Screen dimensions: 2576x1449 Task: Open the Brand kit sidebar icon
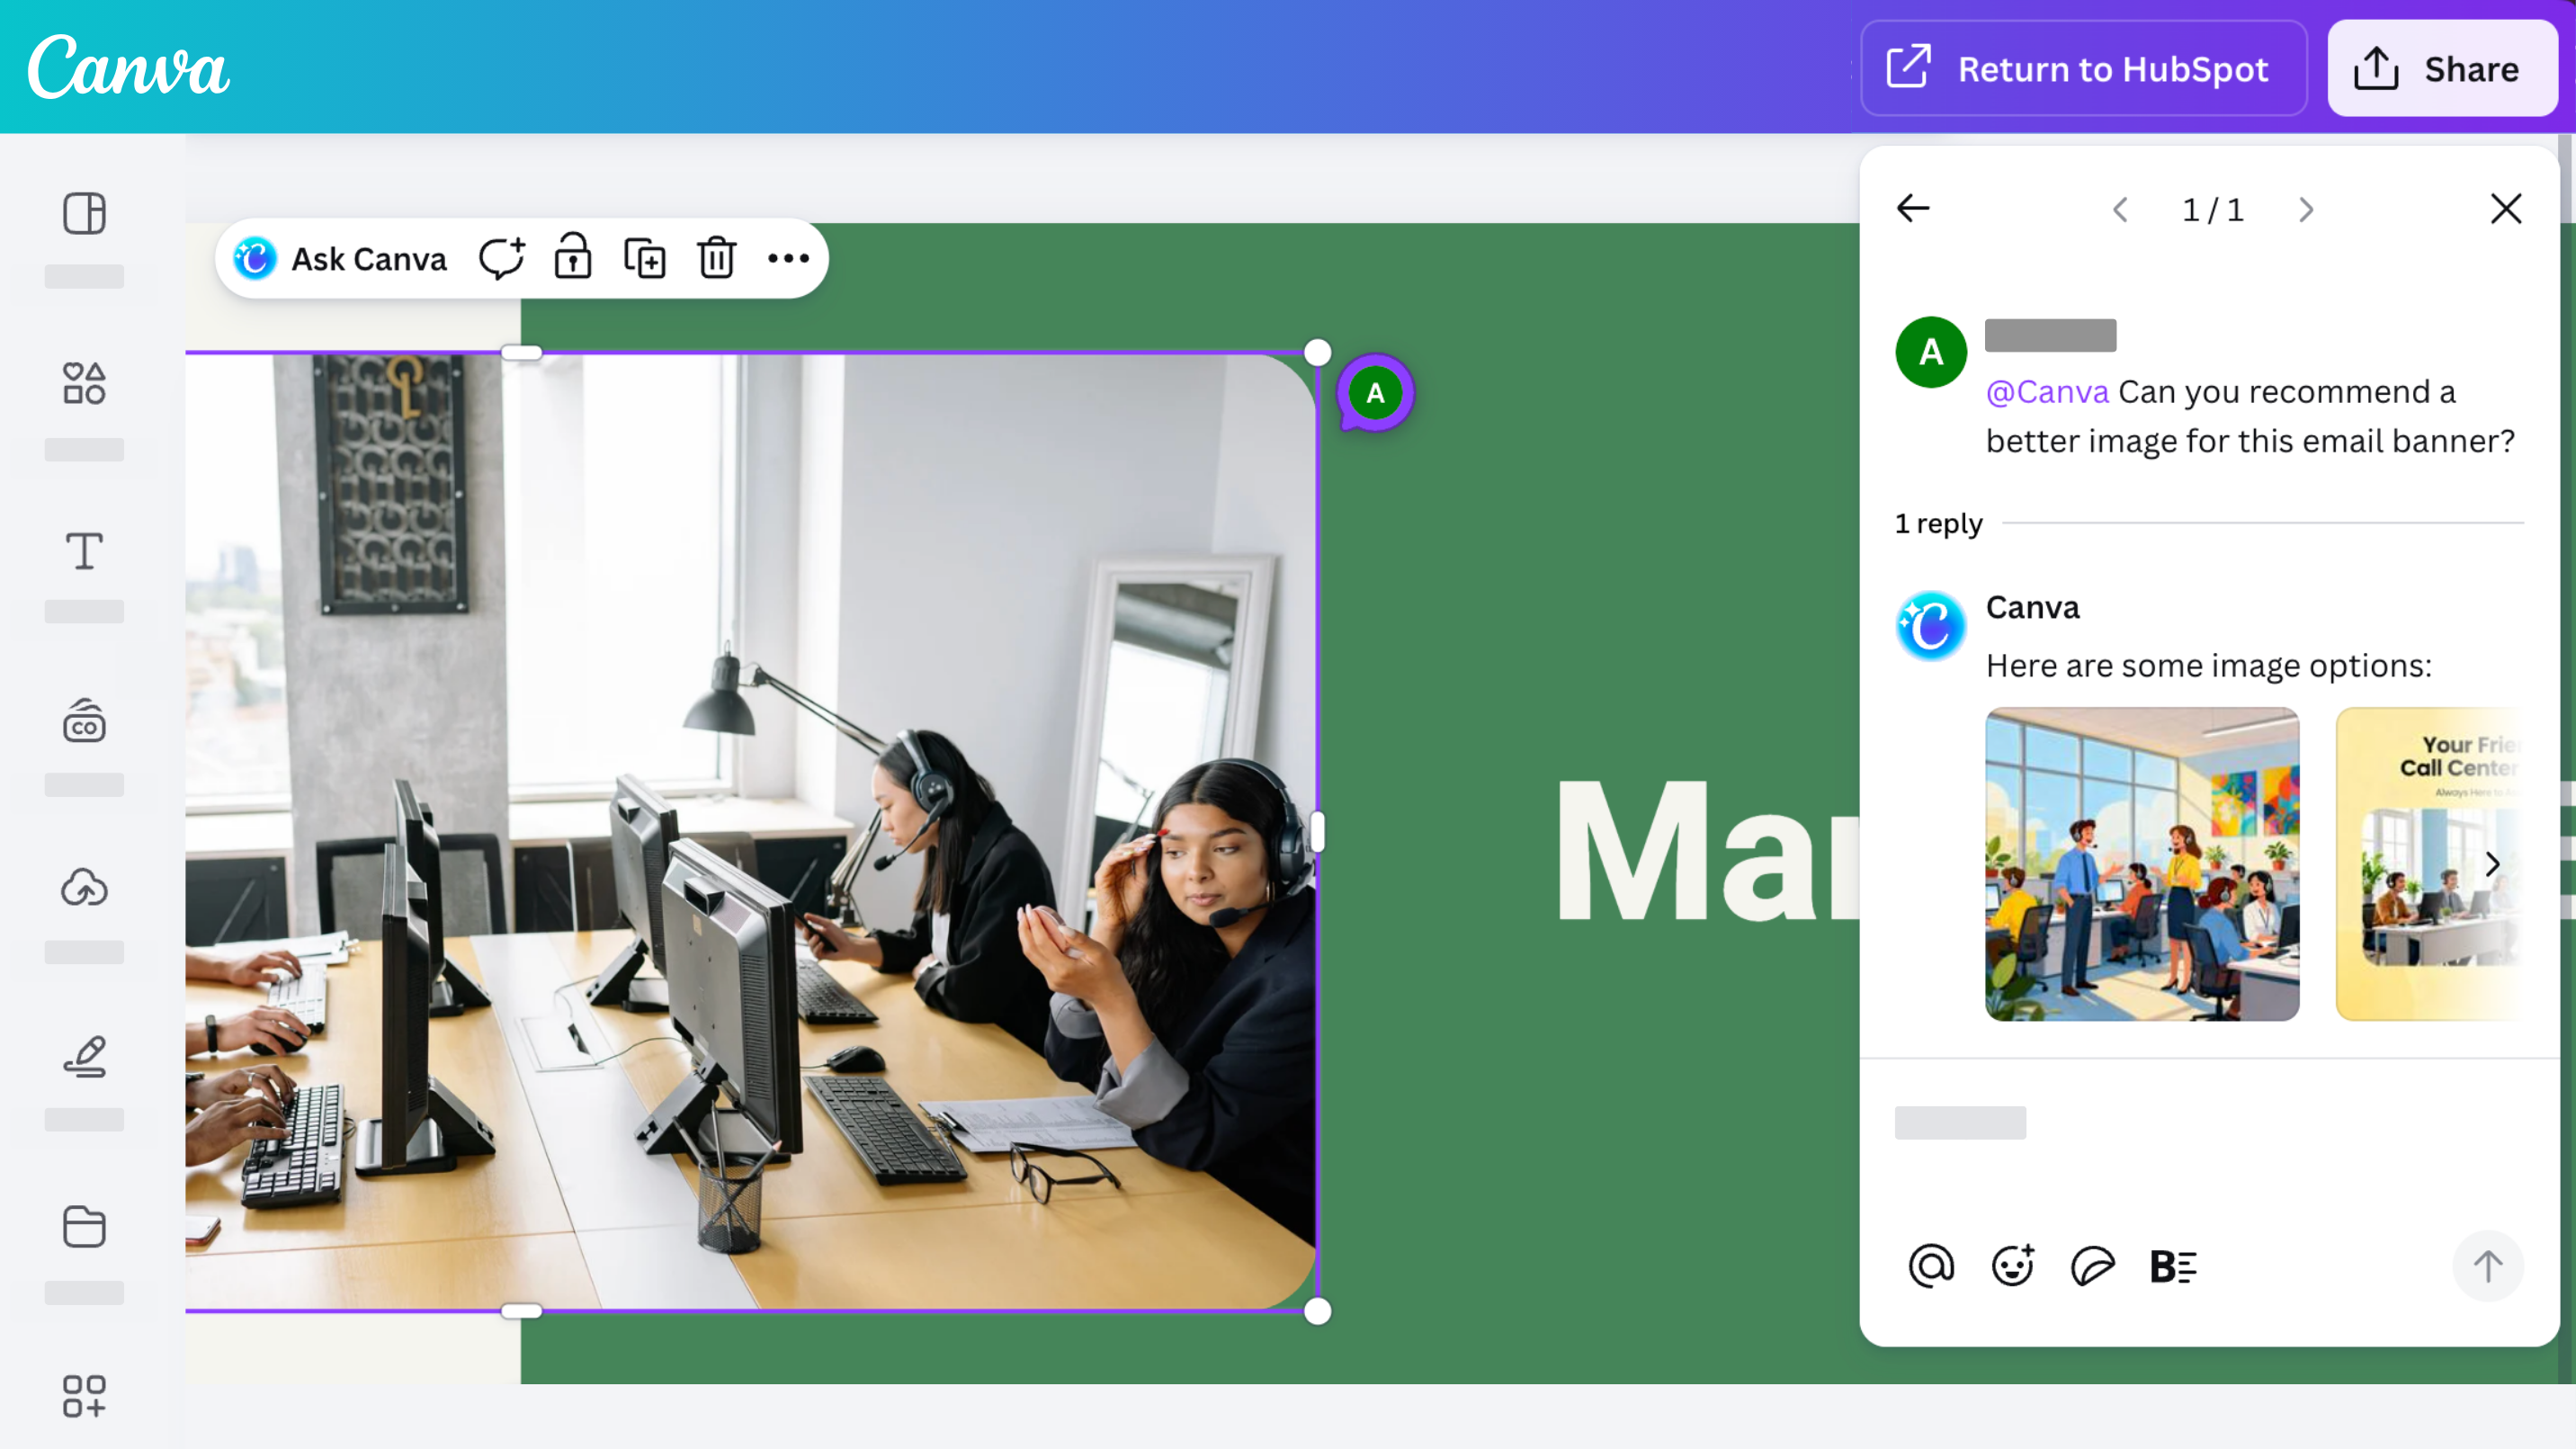[x=84, y=720]
